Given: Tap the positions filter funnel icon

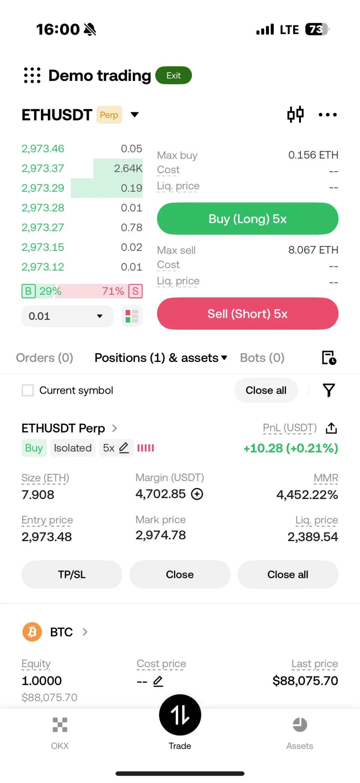Looking at the screenshot, I should click(x=329, y=390).
